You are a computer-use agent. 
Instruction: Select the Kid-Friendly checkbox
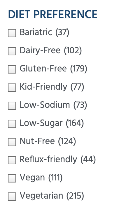12,88
